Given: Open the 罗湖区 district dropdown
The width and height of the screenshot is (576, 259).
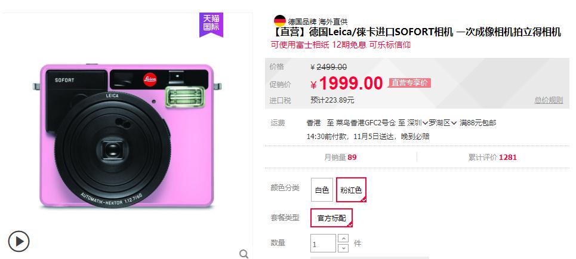Looking at the screenshot, I should click(x=443, y=123).
